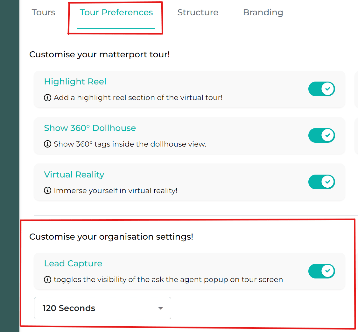358x332 pixels.
Task: Click the info icon beside Virtual Reality
Action: tap(47, 191)
